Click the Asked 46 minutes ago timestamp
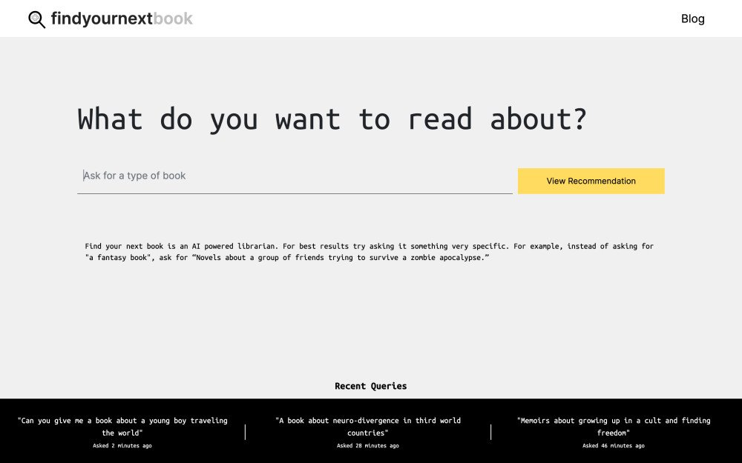Viewport: 742px width, 463px height. click(614, 445)
